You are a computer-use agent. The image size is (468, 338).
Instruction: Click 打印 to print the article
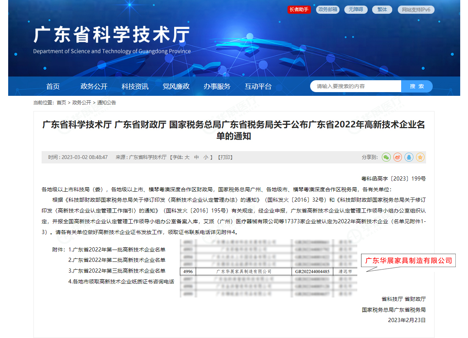tap(225, 157)
